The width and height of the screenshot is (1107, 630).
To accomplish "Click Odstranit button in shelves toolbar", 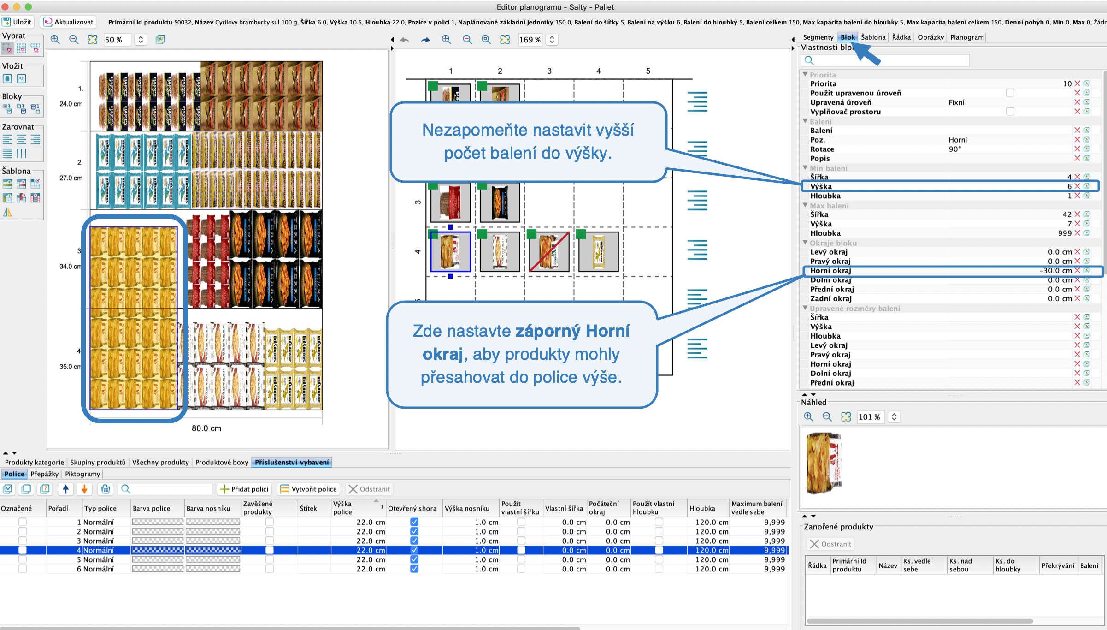I will coord(369,489).
